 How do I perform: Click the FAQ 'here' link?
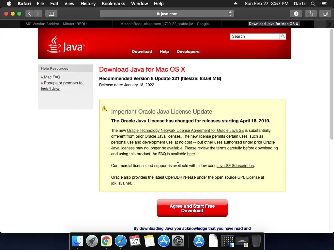pyautogui.click(x=191, y=154)
